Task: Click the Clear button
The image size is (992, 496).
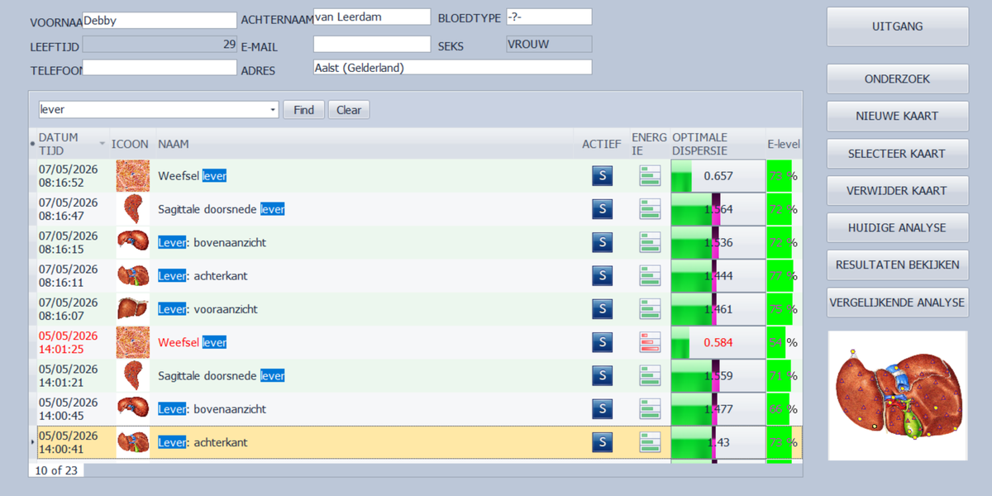Action: pos(349,110)
